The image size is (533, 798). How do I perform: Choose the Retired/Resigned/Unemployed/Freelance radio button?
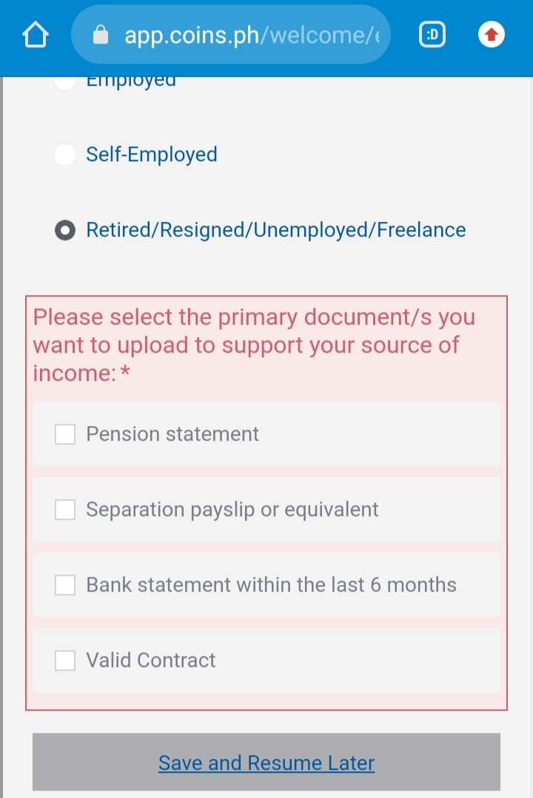[x=65, y=230]
